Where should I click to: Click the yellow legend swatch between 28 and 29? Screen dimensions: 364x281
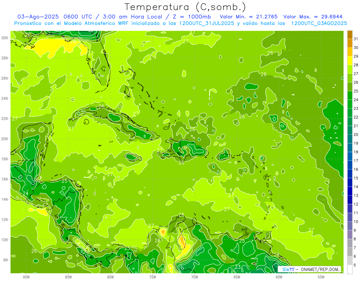click(x=350, y=61)
